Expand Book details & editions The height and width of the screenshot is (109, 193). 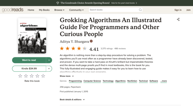point(72,100)
